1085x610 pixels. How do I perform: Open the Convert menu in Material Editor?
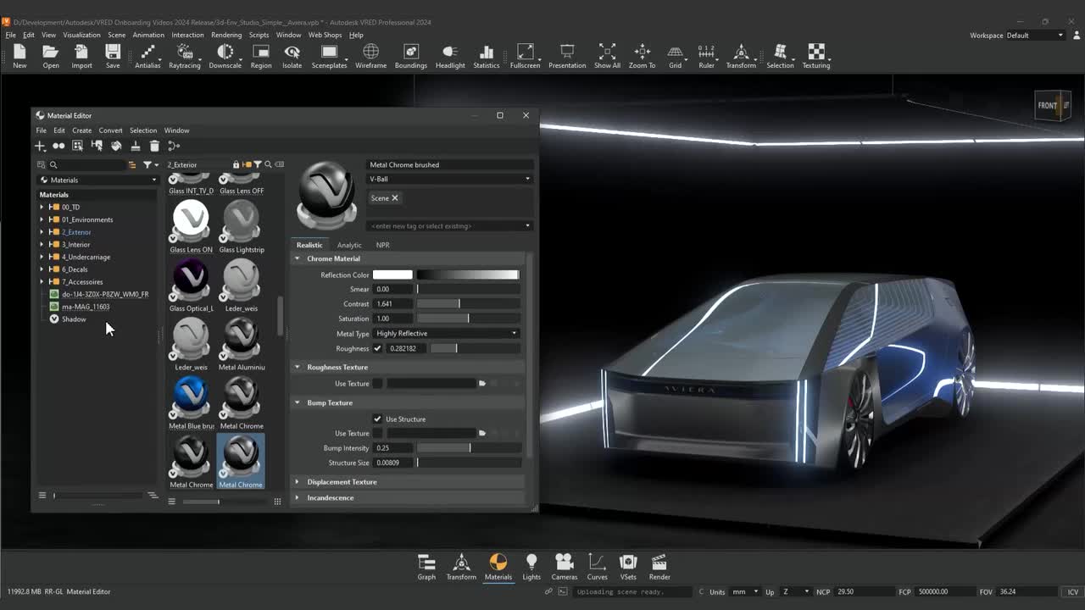point(110,130)
